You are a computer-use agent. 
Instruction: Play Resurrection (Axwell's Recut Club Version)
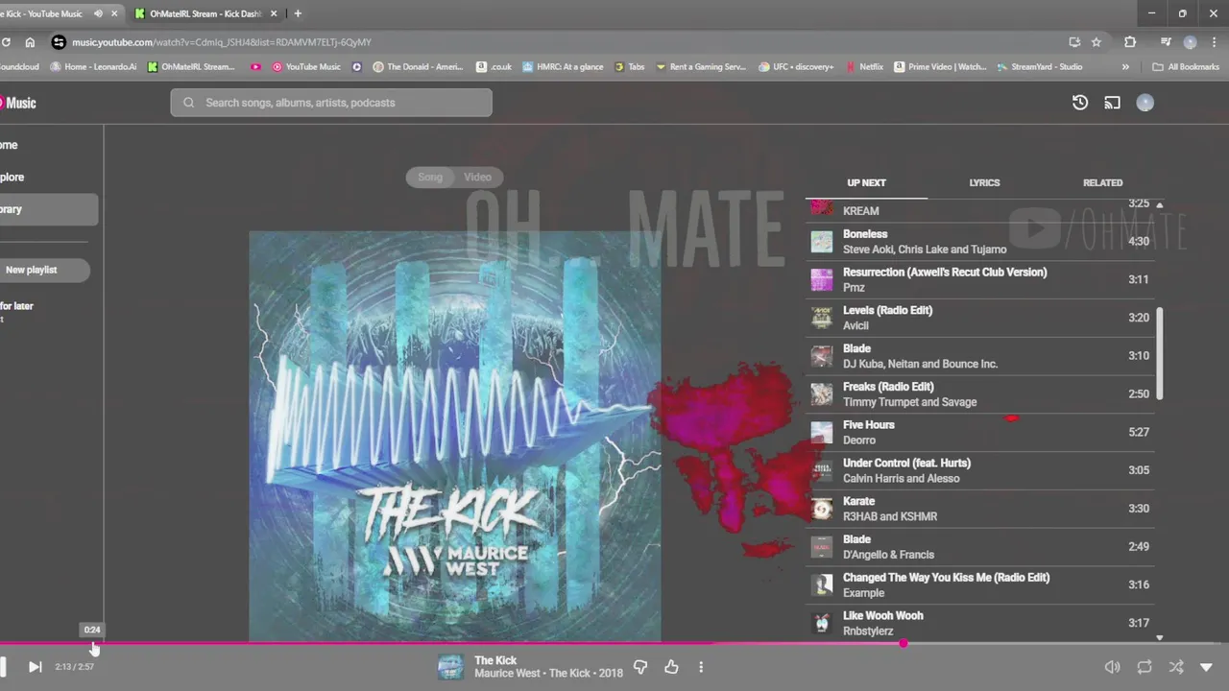[979, 279]
